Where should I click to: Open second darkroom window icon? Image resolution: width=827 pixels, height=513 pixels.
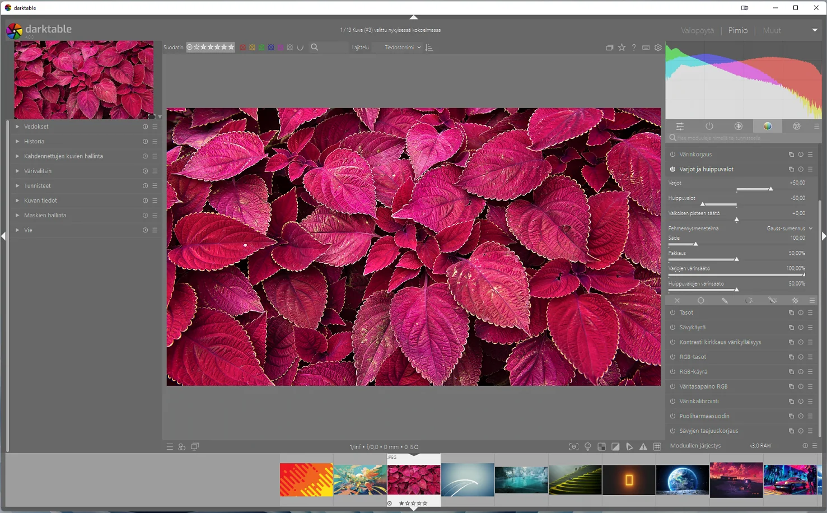(x=195, y=447)
